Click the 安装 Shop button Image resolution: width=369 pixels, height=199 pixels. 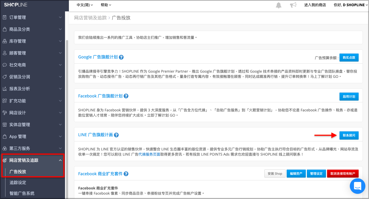275,174
